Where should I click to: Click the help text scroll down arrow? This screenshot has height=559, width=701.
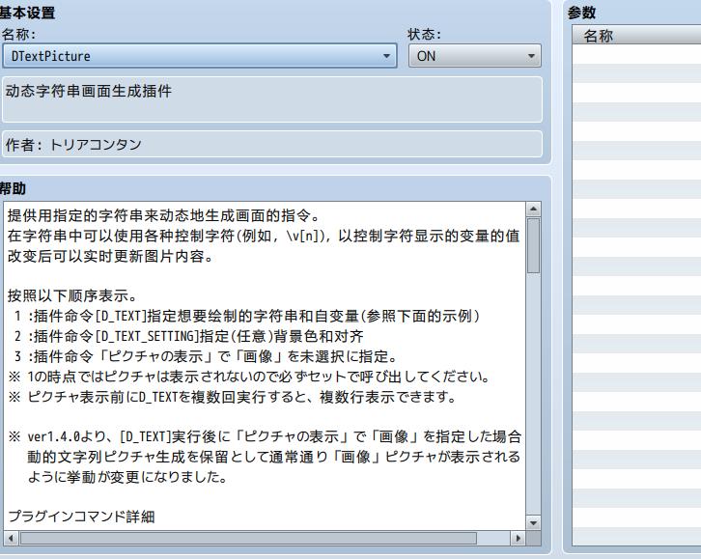point(533,522)
